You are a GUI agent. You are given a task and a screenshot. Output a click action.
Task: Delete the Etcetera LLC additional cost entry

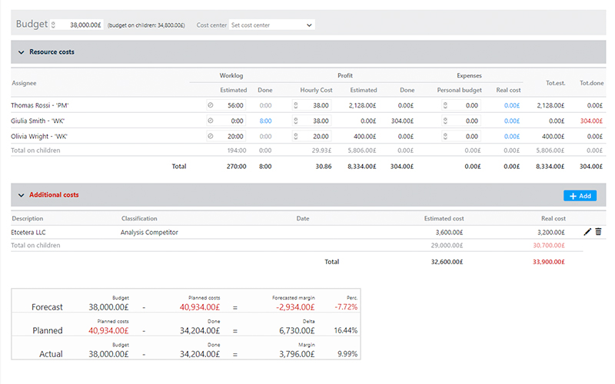tap(598, 231)
